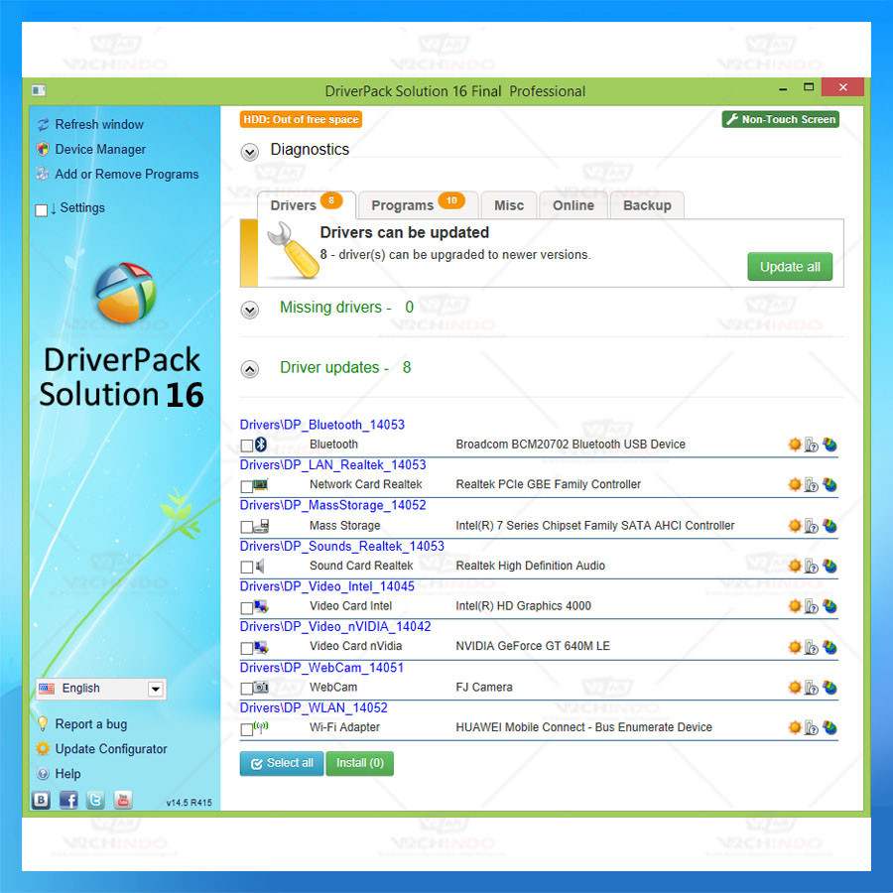Click the VK social icon
The image size is (893, 893).
click(42, 800)
